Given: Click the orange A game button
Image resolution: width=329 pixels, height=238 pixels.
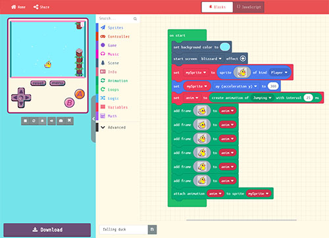Looking at the screenshot, I should click(80, 94).
